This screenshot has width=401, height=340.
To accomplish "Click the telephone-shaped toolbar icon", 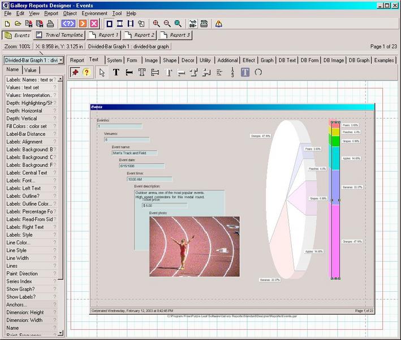I will pos(204,24).
